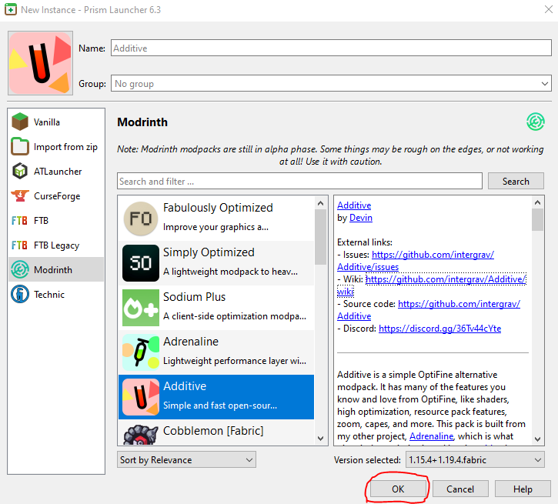This screenshot has width=558, height=504.
Task: Click the green Modrinth logo top right
Action: click(535, 122)
